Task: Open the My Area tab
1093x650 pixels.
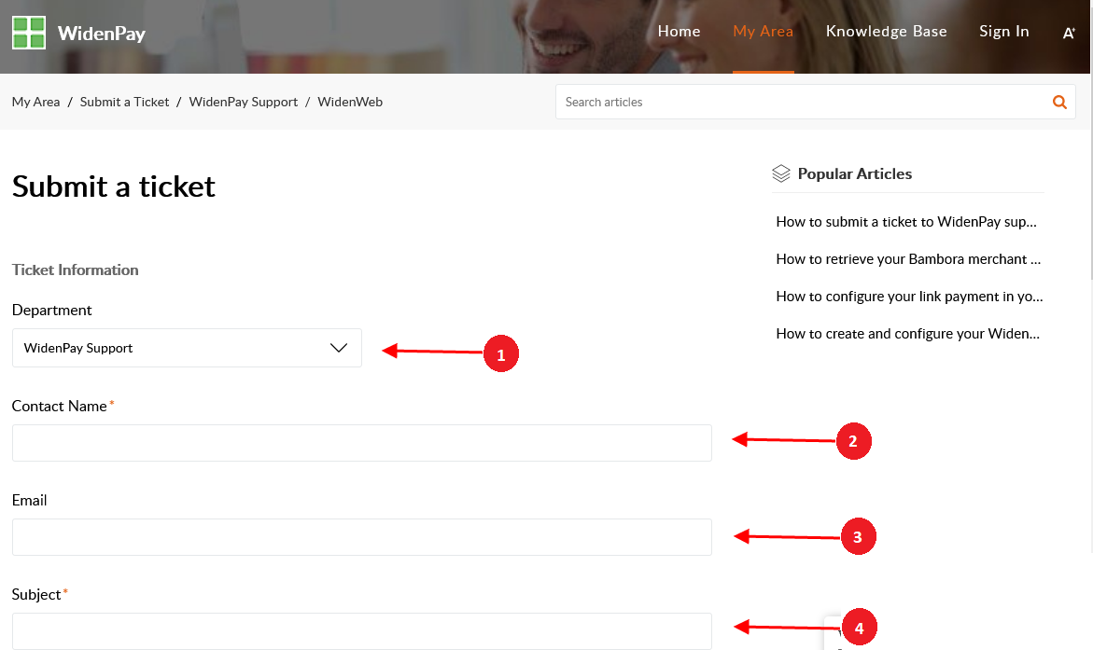Action: [763, 32]
